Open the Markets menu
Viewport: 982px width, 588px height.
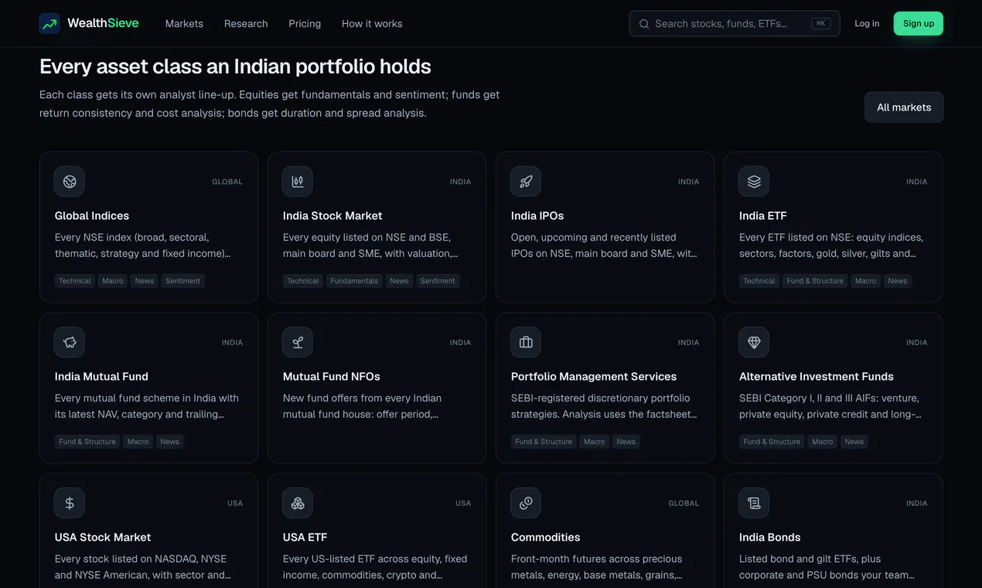(184, 24)
